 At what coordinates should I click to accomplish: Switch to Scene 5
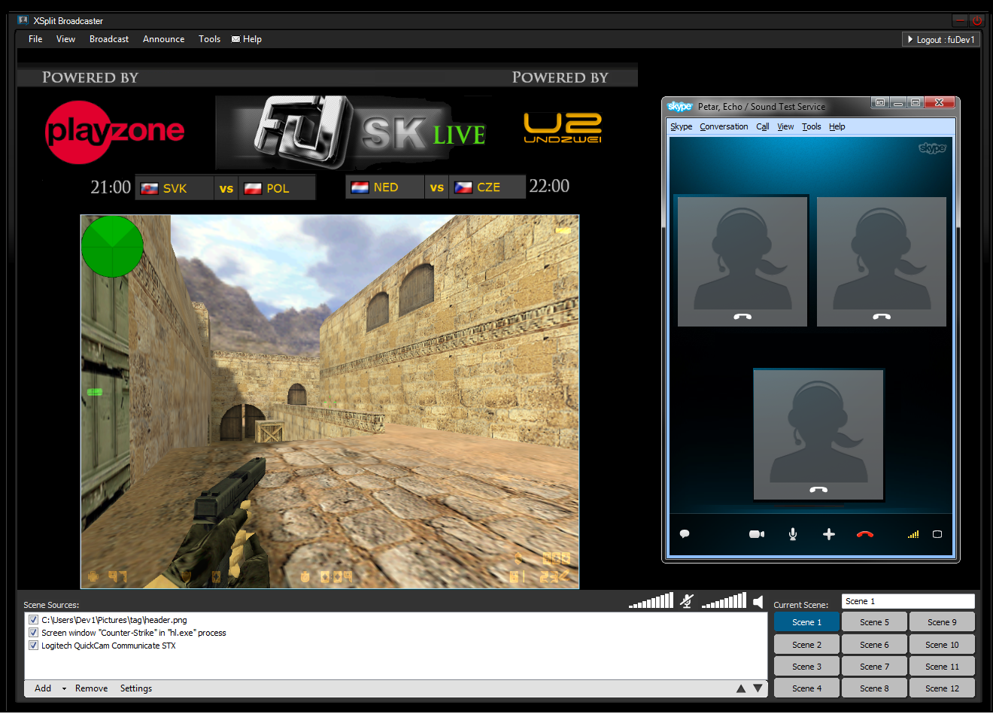click(874, 622)
